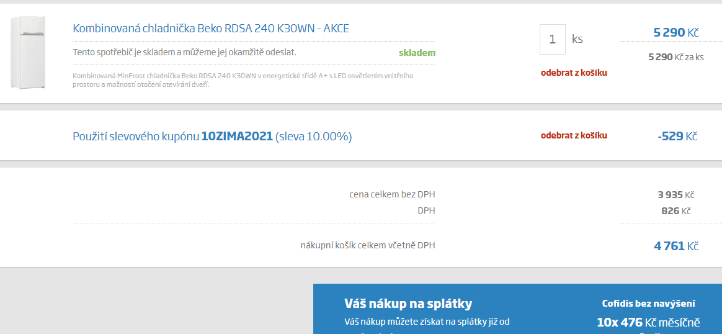Viewport: 722px width, 334px height.
Task: Remove the 10ZIMA2021 coupon from cart
Action: tap(574, 135)
